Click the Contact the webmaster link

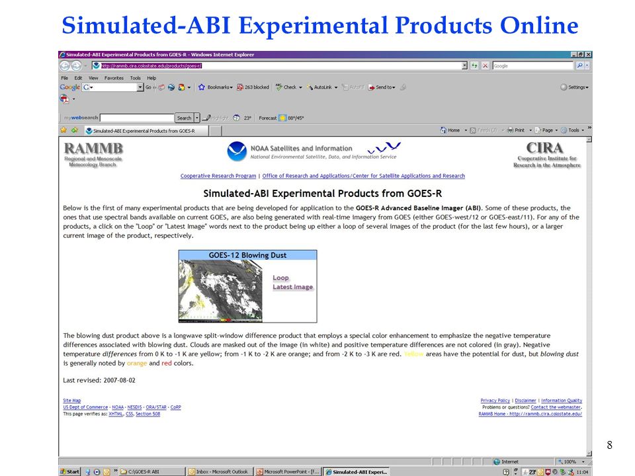[x=556, y=407]
